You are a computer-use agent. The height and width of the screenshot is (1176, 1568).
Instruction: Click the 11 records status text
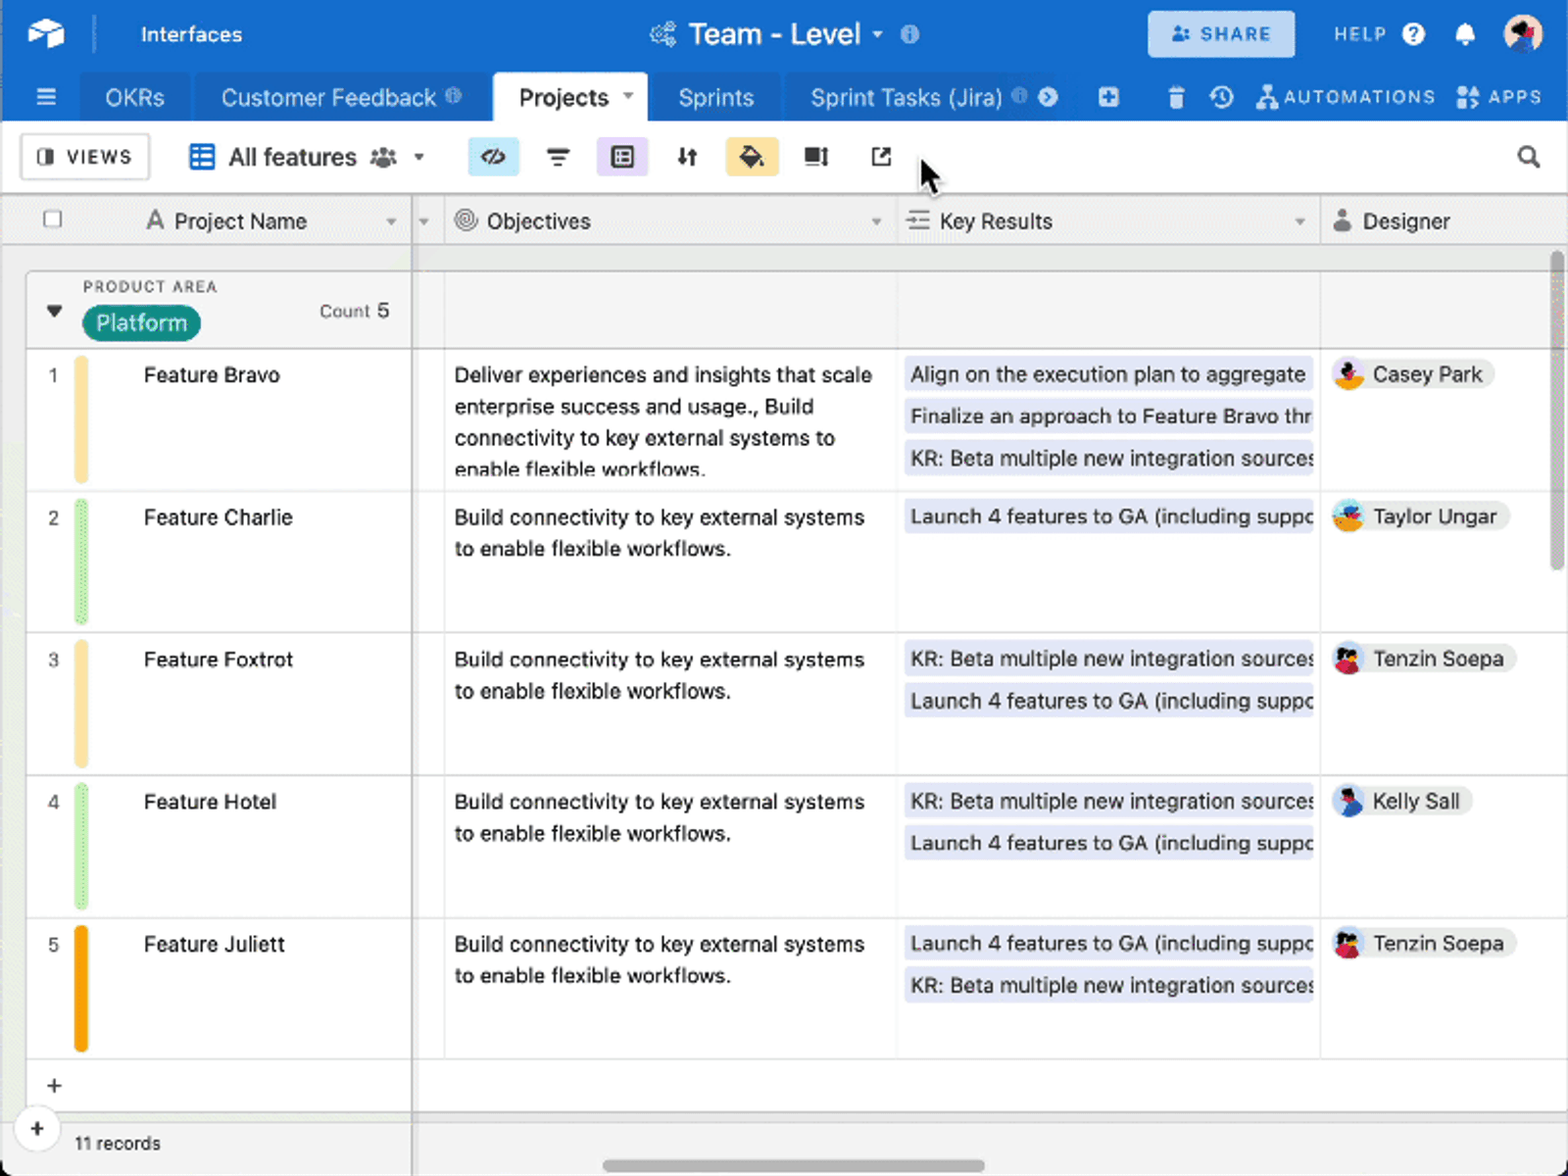click(118, 1144)
